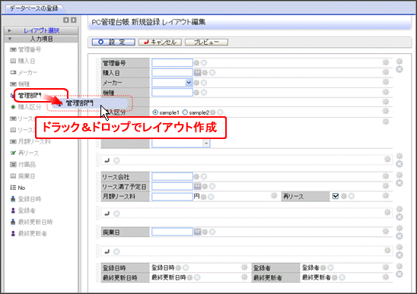Select 登録者 item in sidebar list
This screenshot has height=294, width=417.
tap(23, 210)
